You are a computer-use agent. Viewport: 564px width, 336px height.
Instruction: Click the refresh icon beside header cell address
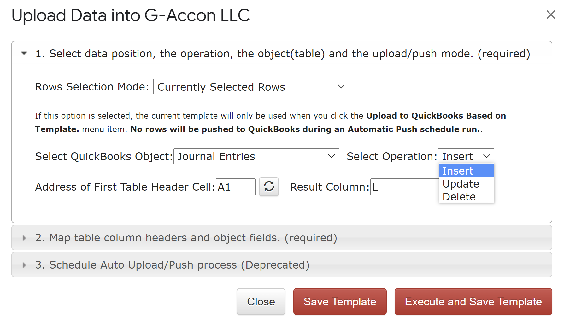[269, 187]
